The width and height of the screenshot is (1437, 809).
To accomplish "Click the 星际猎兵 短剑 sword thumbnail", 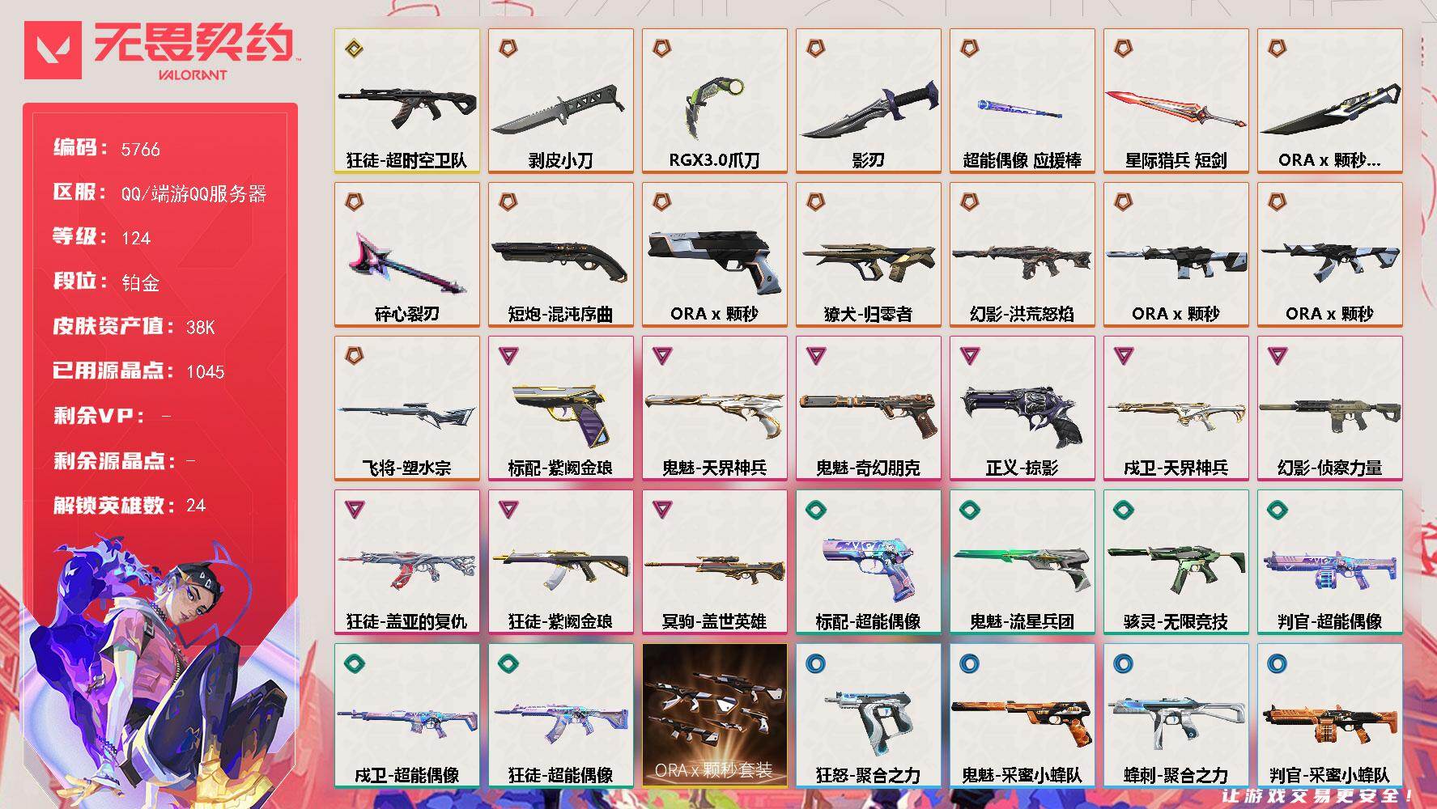I will (1176, 108).
